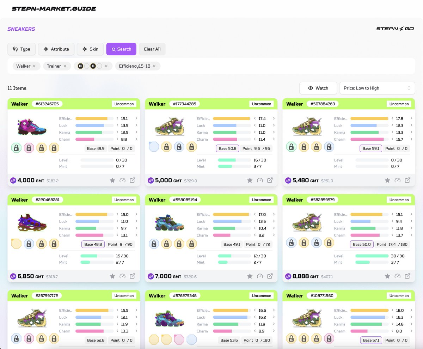Click the Base 48.8 badge on #220468281
The height and width of the screenshot is (349, 423).
point(93,244)
